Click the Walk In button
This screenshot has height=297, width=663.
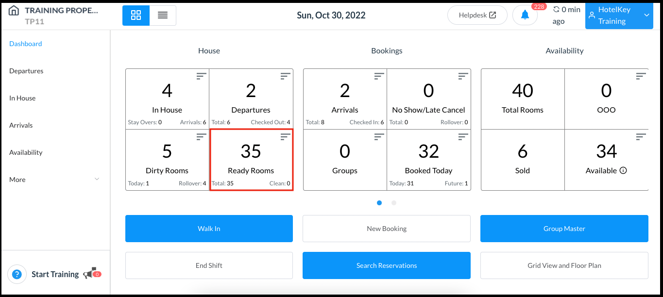click(209, 228)
